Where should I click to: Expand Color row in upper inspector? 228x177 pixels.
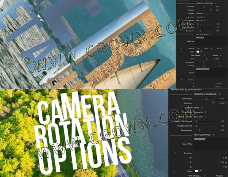tap(181, 52)
